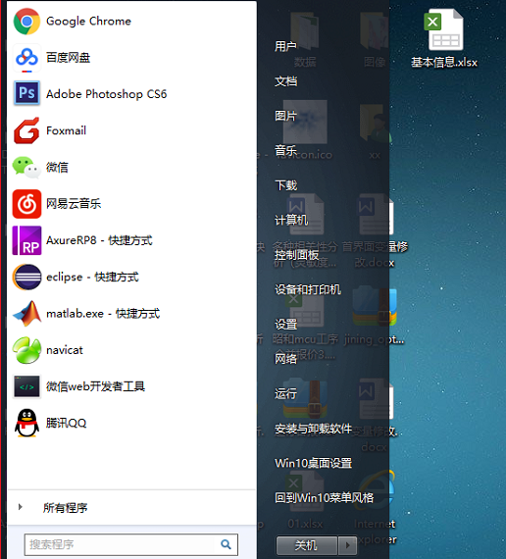
Task: Click the 'matlab.exe - 快捷方式' text label
Action: (x=103, y=314)
